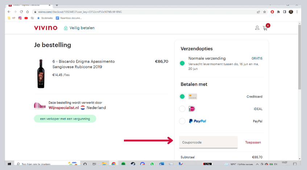The width and height of the screenshot is (307, 170).
Task: Click the vertical page scrollbar
Action: pos(299,57)
